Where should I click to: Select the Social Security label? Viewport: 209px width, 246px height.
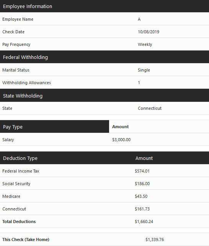point(16,184)
